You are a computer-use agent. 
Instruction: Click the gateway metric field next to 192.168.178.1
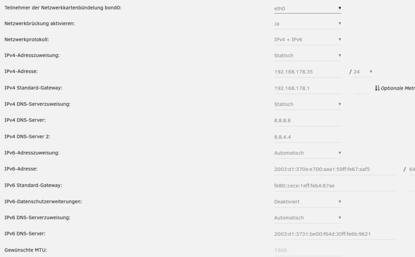pyautogui.click(x=361, y=88)
